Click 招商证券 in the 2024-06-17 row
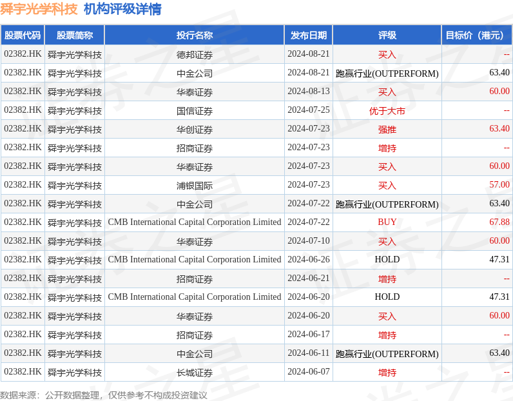 point(195,335)
